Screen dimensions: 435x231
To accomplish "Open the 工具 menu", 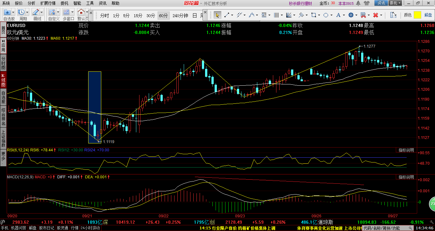I will tap(90, 3).
